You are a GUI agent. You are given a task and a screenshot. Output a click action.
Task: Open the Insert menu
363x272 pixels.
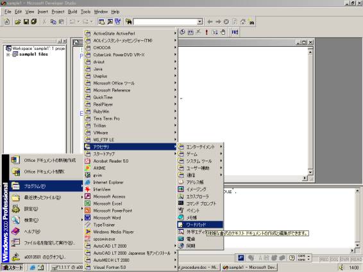42,12
